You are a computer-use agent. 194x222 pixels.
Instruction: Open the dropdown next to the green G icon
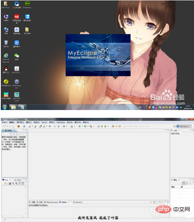point(108,126)
